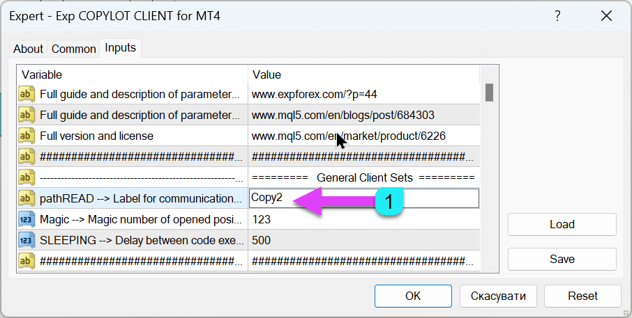Click the icon of Full version and license
The width and height of the screenshot is (632, 318).
tap(27, 136)
